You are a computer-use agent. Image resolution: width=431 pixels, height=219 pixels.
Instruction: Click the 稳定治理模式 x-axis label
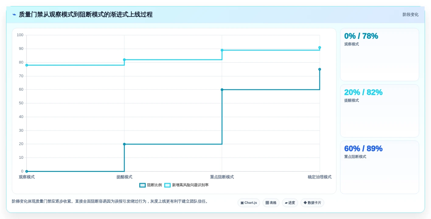(x=320, y=177)
